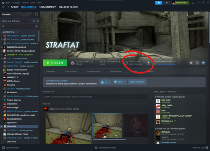Click the achievements progress bar
Screen dimensions: 210x151
167,64
